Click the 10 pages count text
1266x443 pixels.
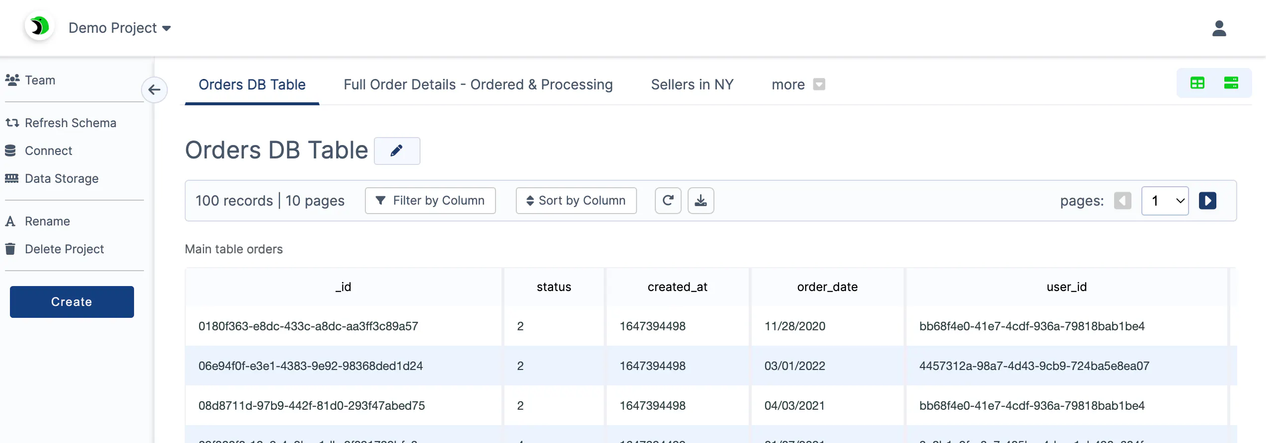[315, 201]
